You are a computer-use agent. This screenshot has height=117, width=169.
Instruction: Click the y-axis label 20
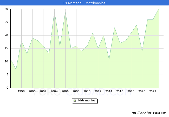pos(6,35)
